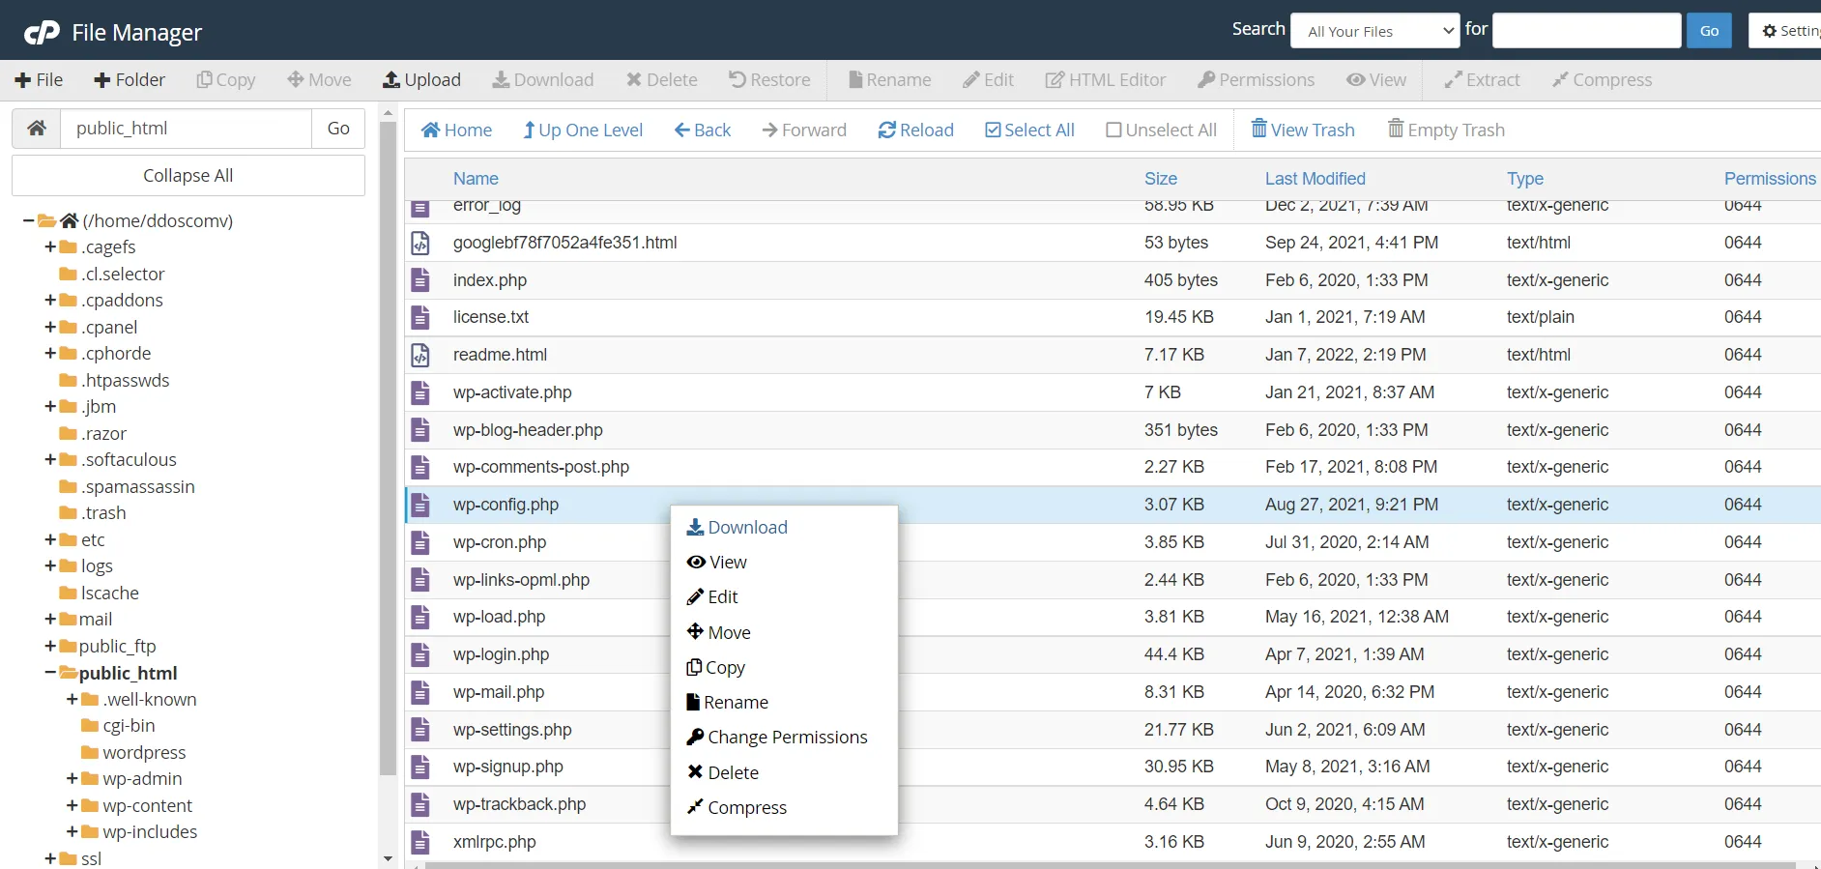Viewport: 1821px width, 869px height.
Task: Open View Trash
Action: (x=1303, y=130)
